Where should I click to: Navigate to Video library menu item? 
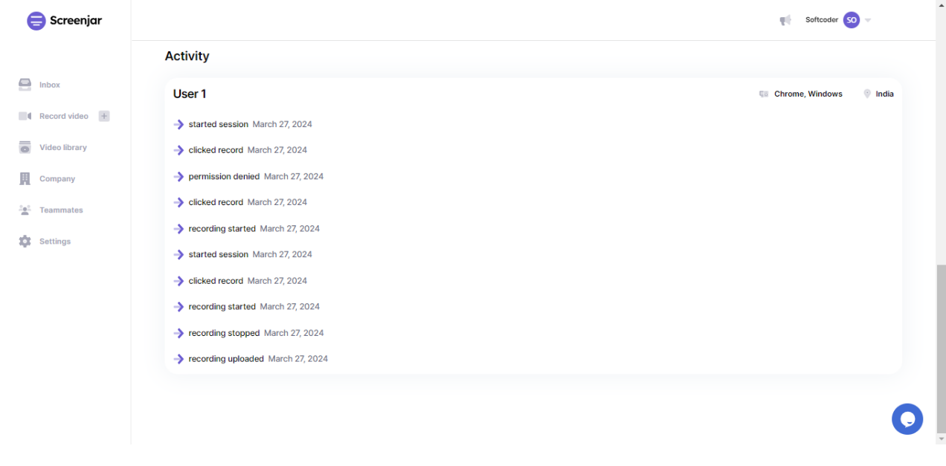coord(63,147)
